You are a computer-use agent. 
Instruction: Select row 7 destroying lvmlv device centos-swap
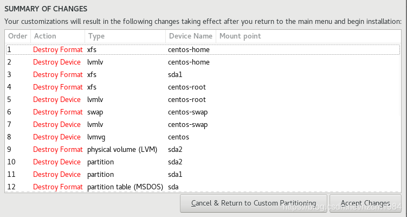click(203, 124)
